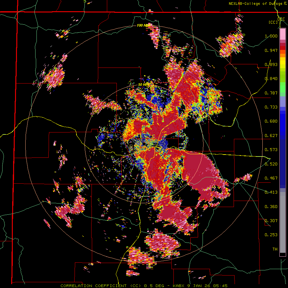This screenshot has width=288, height=288.
Task: Click the Correlation Coefficient caption at bottom
Action: coord(144,286)
